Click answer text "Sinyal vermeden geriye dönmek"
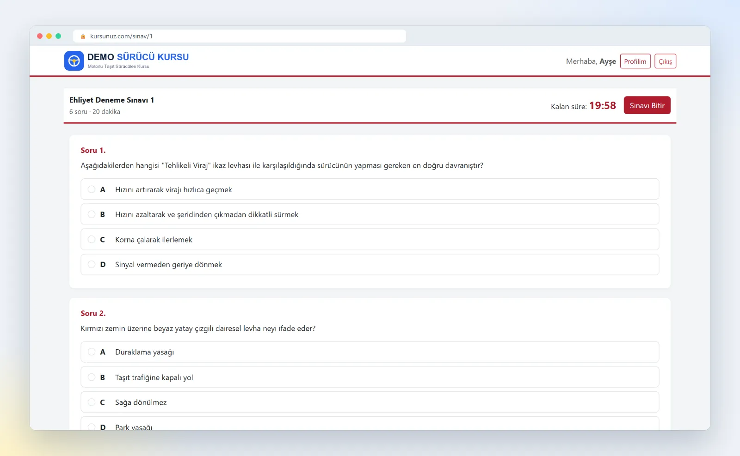This screenshot has height=456, width=740. pos(168,264)
